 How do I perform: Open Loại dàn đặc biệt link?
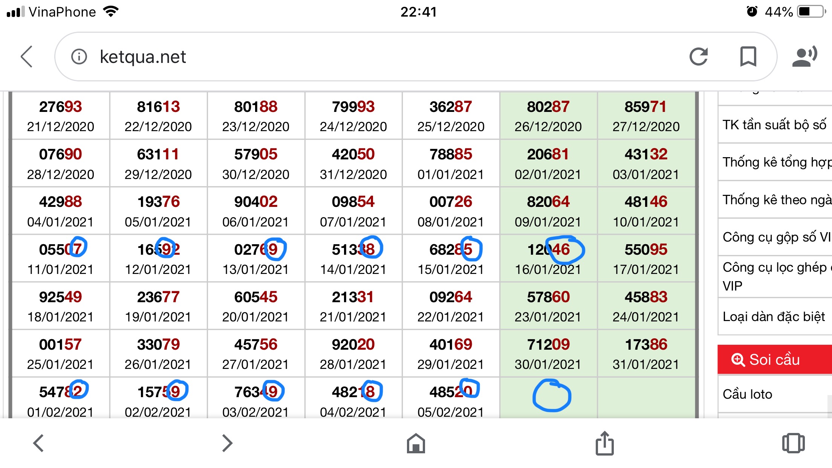tap(774, 317)
